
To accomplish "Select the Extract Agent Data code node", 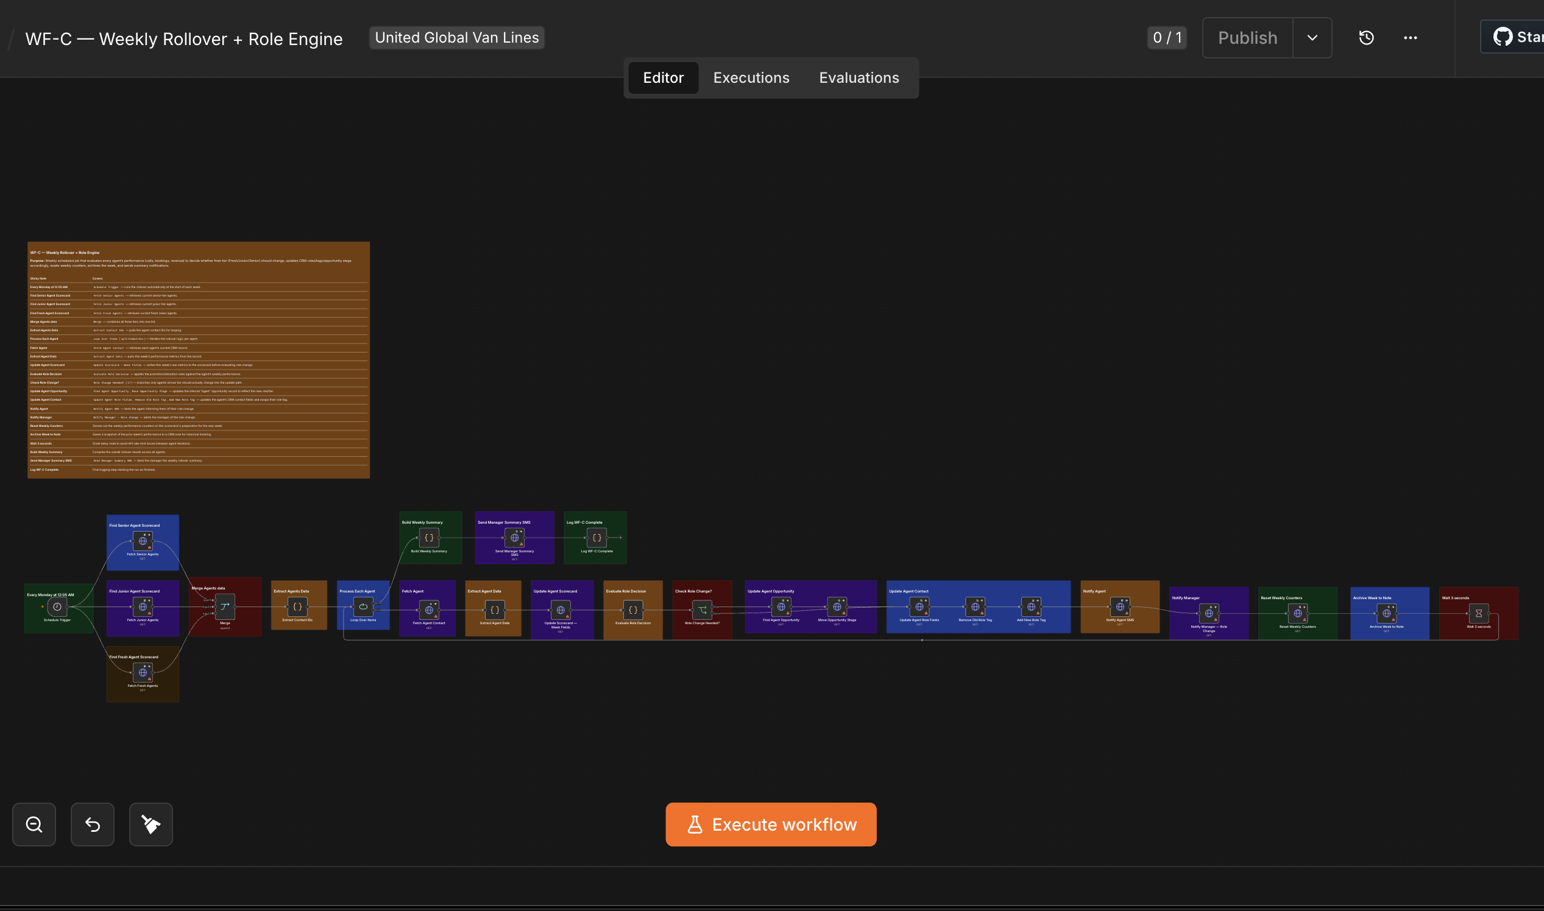I will 494,610.
